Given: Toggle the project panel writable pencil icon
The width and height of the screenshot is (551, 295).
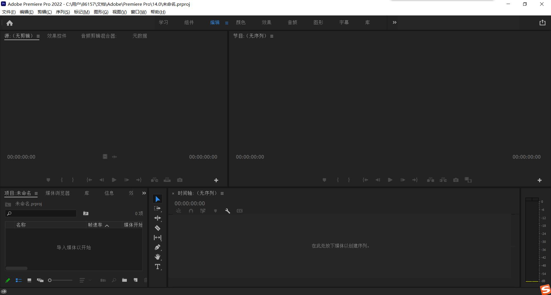Looking at the screenshot, I should pyautogui.click(x=7, y=280).
